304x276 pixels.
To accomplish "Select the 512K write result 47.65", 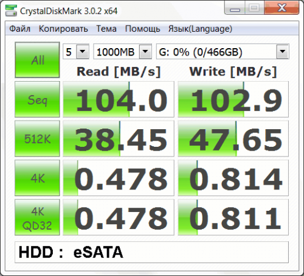I will coord(233,139).
